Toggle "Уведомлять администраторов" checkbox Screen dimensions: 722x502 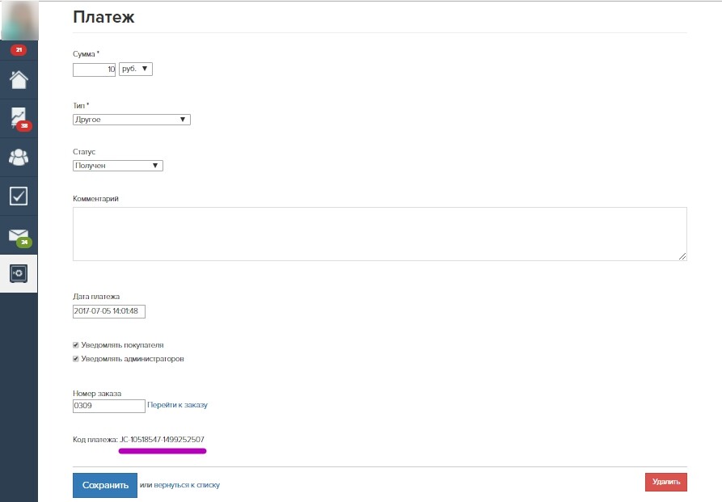(76, 359)
